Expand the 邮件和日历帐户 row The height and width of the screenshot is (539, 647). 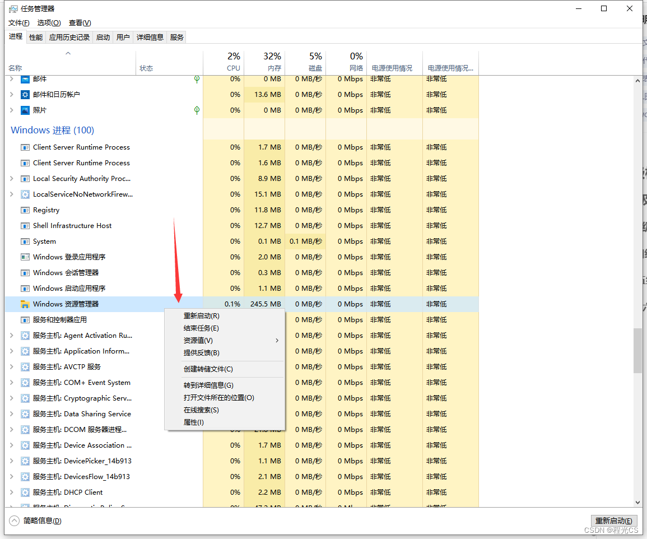(12, 95)
